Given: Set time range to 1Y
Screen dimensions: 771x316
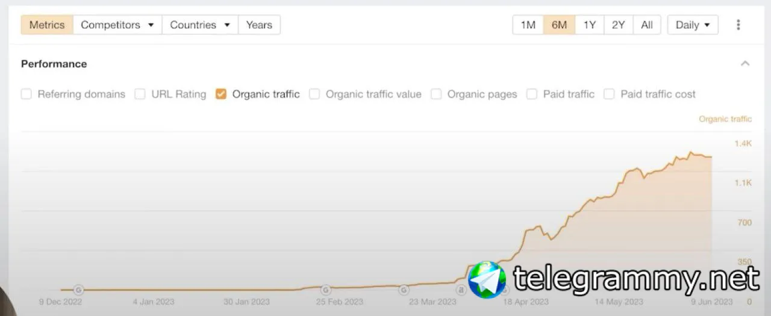Looking at the screenshot, I should pyautogui.click(x=589, y=25).
